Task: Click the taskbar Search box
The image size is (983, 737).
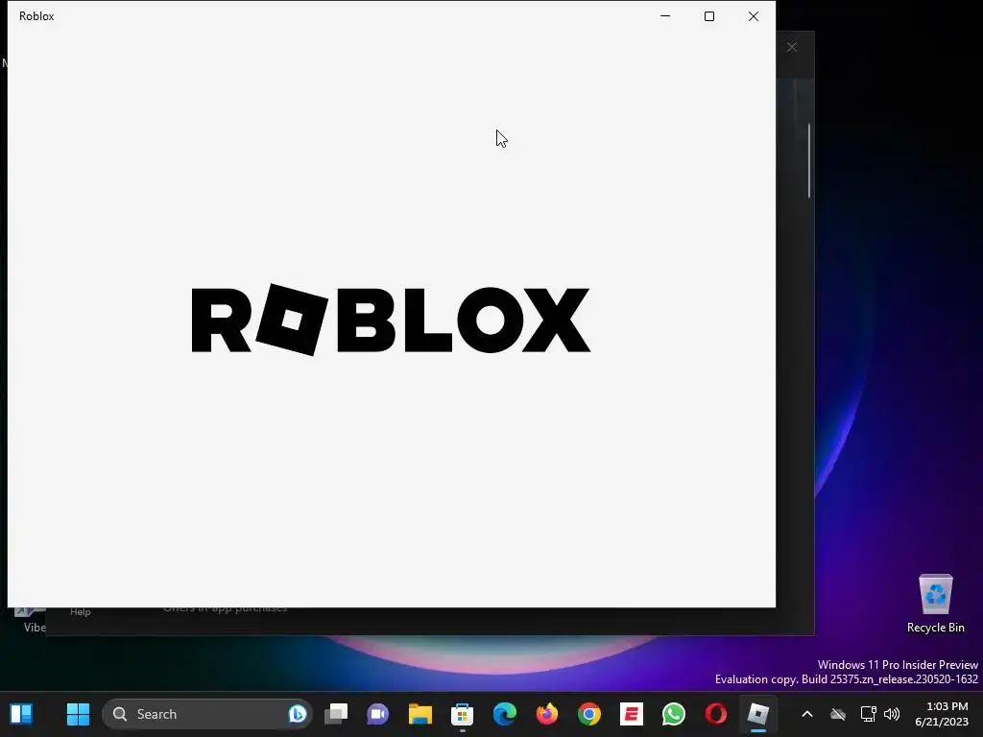Action: [207, 714]
